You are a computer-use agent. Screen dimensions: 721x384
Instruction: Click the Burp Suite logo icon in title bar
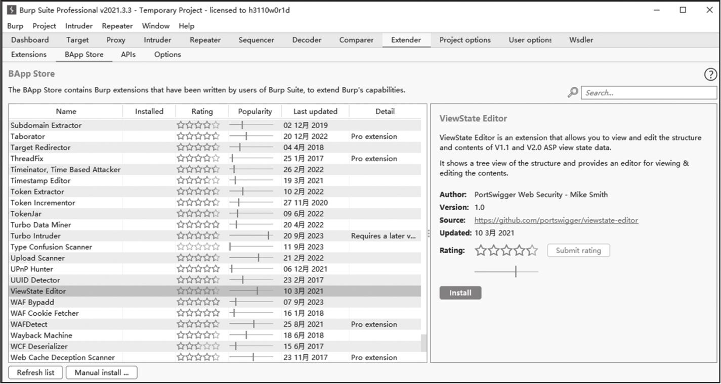(x=12, y=10)
